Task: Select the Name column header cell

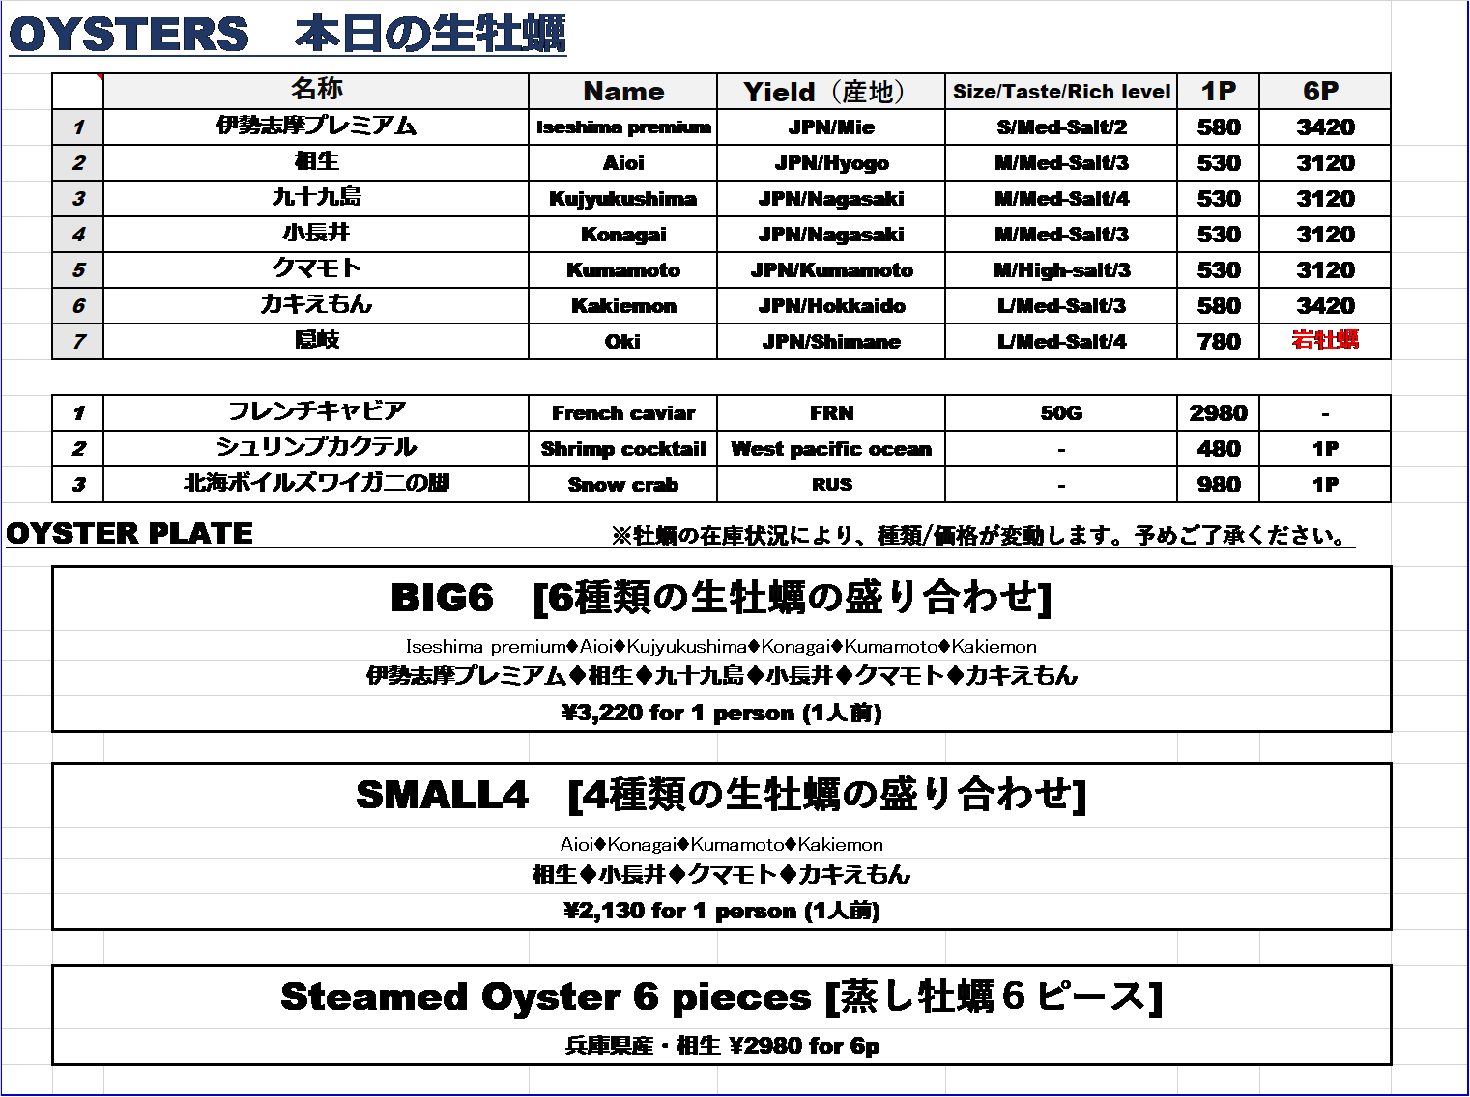Action: 623,91
